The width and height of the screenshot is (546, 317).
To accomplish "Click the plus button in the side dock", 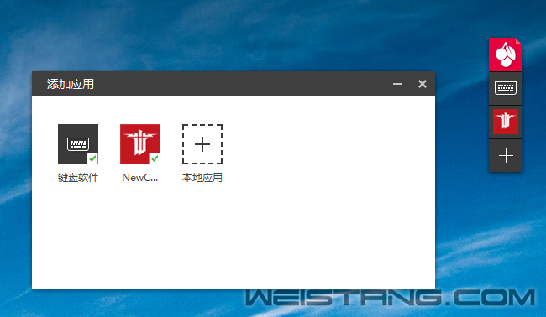I will pyautogui.click(x=506, y=155).
